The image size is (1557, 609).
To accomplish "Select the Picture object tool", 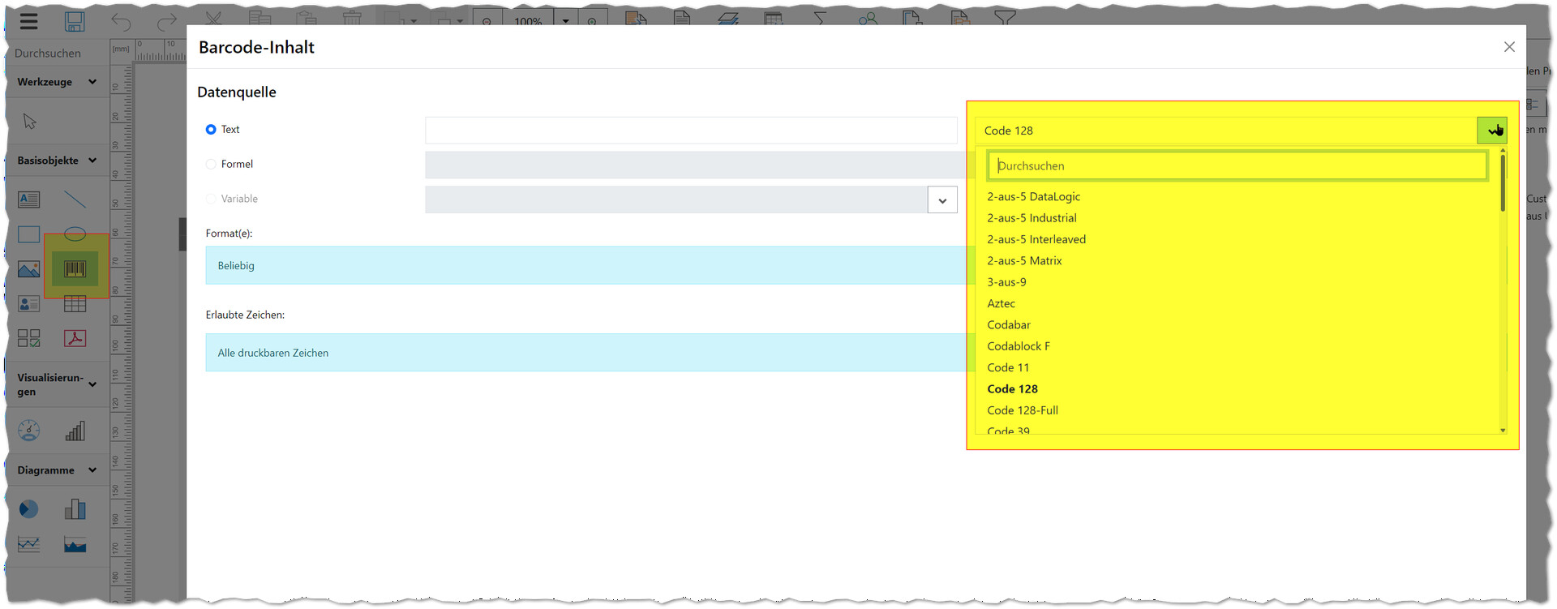I will pos(29,269).
